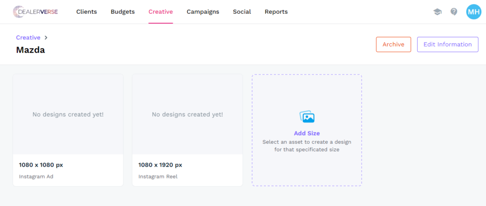Click the breadcrumb chevron after Creative
This screenshot has height=206, width=486.
point(46,37)
